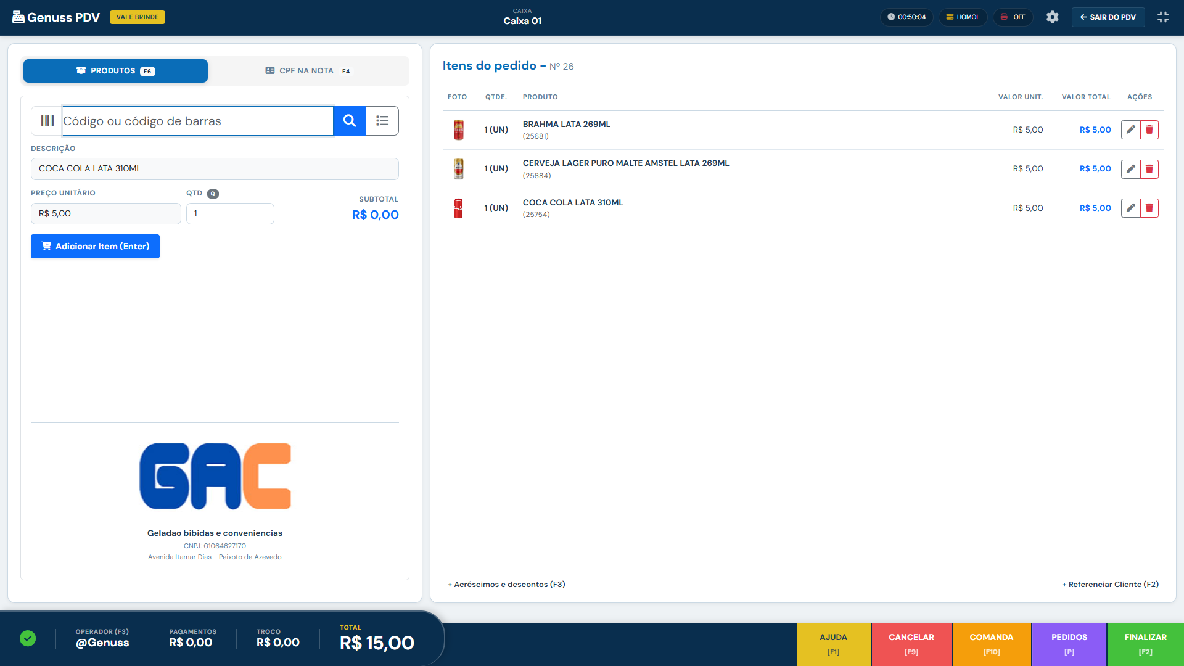This screenshot has width=1184, height=666.
Task: Click the GAC store logo
Action: coord(215,476)
